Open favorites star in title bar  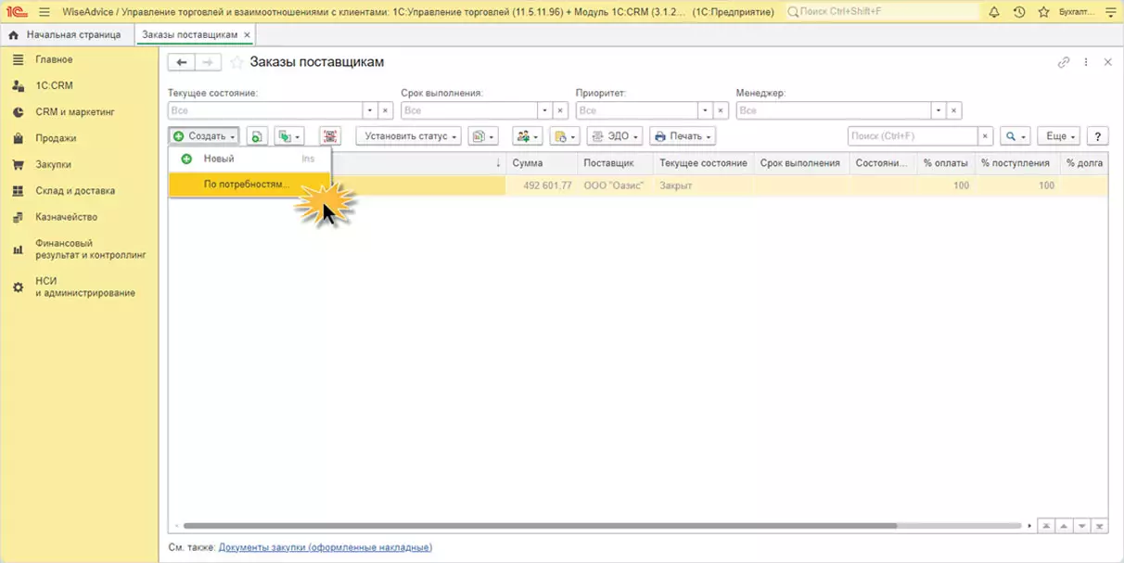click(x=1044, y=12)
